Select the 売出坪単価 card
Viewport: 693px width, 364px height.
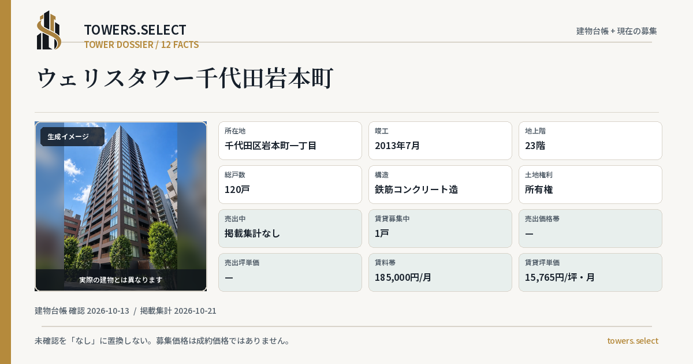pyautogui.click(x=290, y=272)
